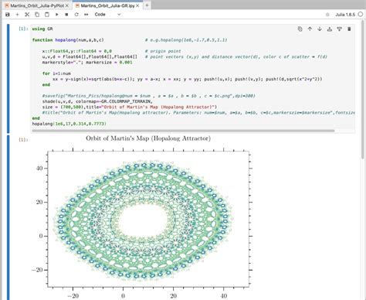Place cursor on 'using GR' line
This screenshot has height=300, width=366.
tap(42, 29)
